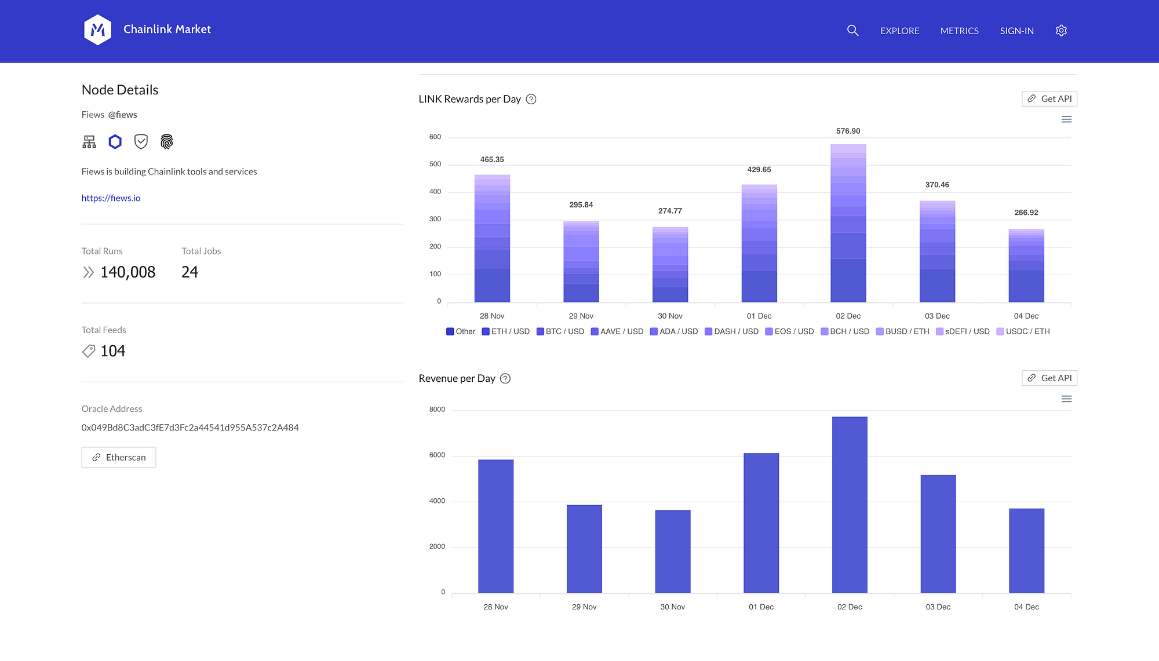1159x661 pixels.
Task: Click the Chainlink Market hexagon logo
Action: (x=97, y=30)
